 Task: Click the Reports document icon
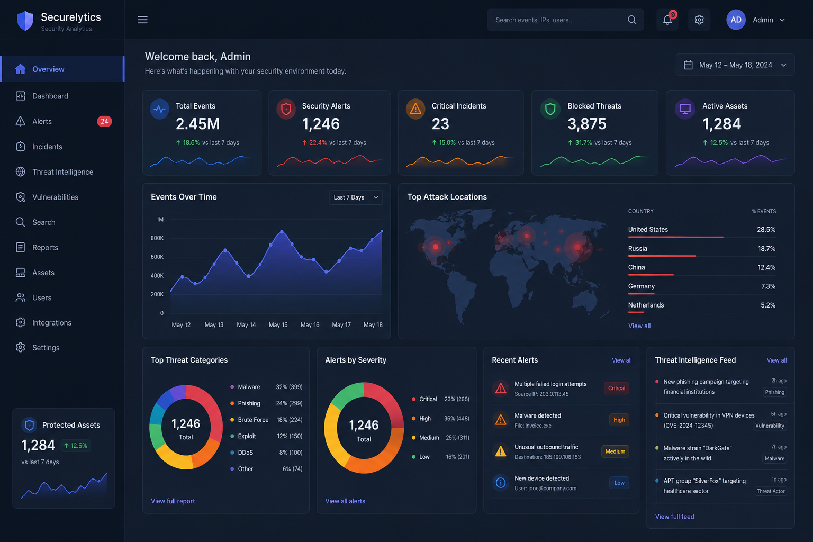(21, 247)
